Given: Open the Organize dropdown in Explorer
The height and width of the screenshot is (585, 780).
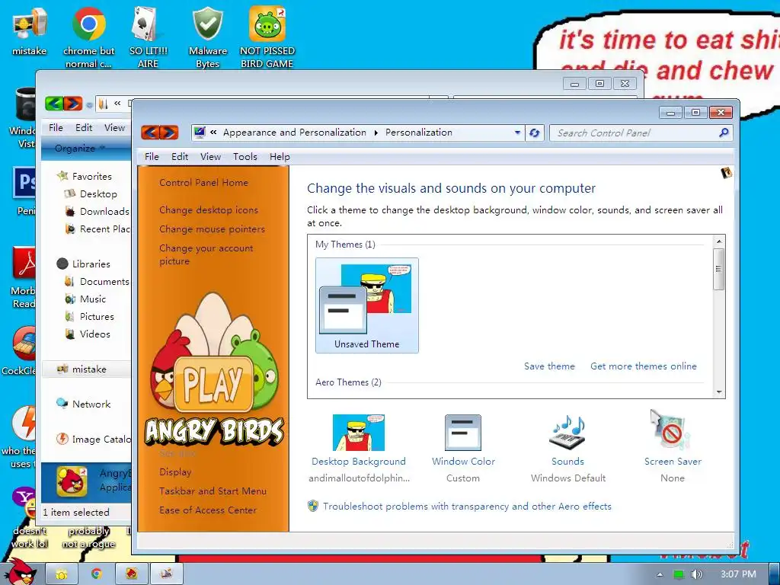Looking at the screenshot, I should click(79, 149).
